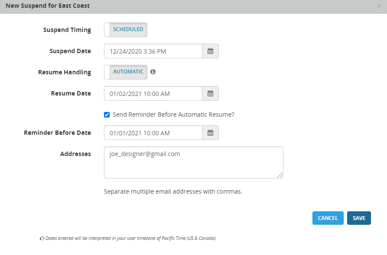
Task: Switch the Resume Handling Automatic toggle
Action: 126,72
